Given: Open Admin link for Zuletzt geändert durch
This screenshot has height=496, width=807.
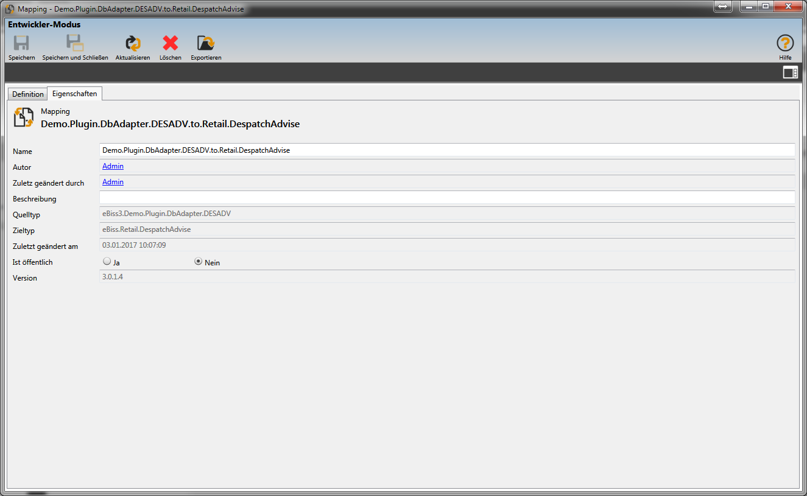Looking at the screenshot, I should [x=113, y=182].
